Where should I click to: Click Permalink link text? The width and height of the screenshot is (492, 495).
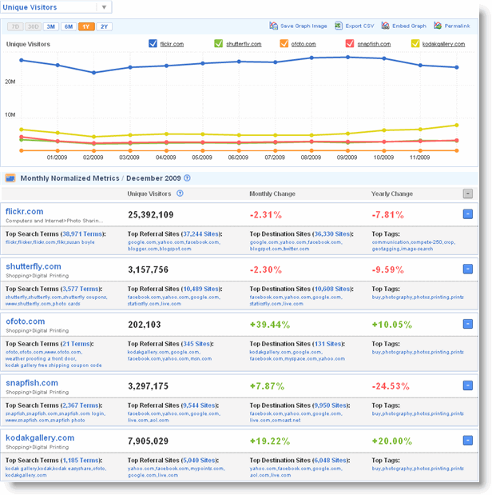tap(458, 26)
